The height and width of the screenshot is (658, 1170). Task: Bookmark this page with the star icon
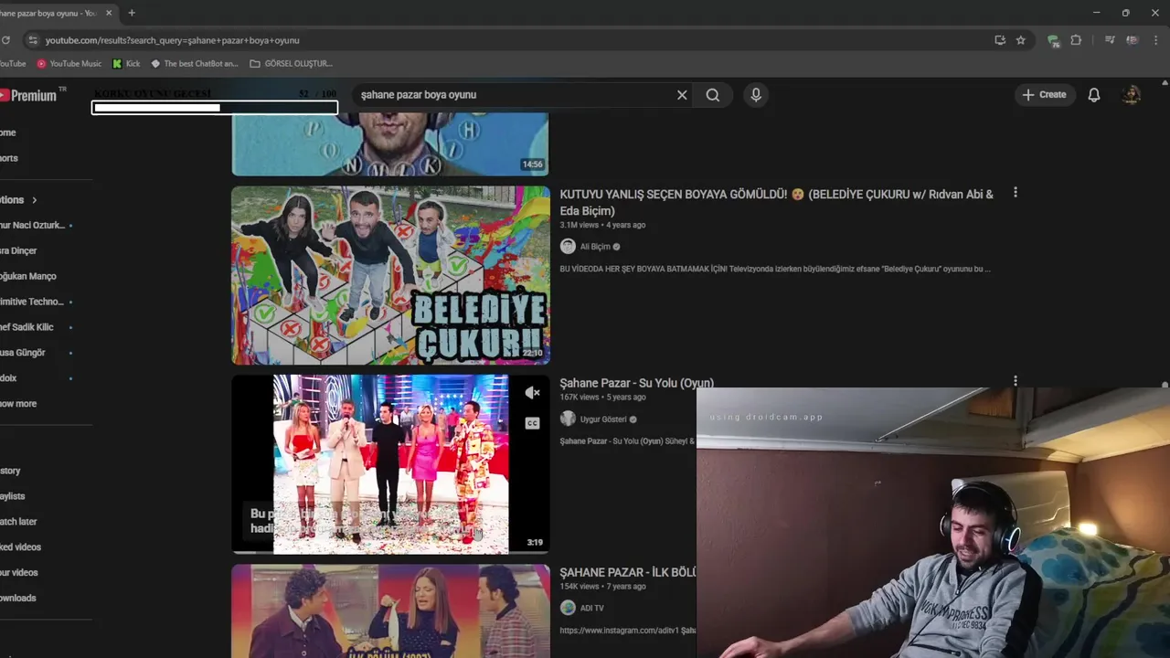tap(1021, 40)
